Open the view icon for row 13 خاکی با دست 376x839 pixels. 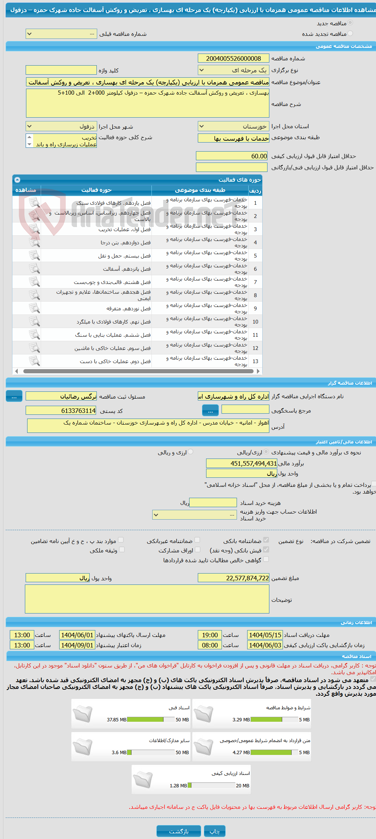point(34,361)
